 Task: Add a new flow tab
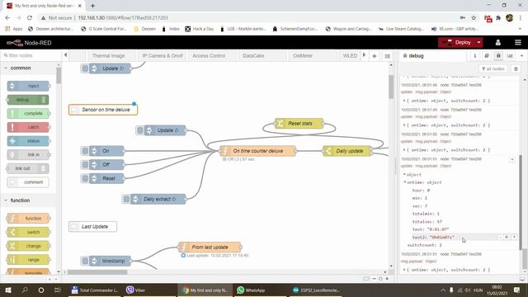(x=374, y=56)
